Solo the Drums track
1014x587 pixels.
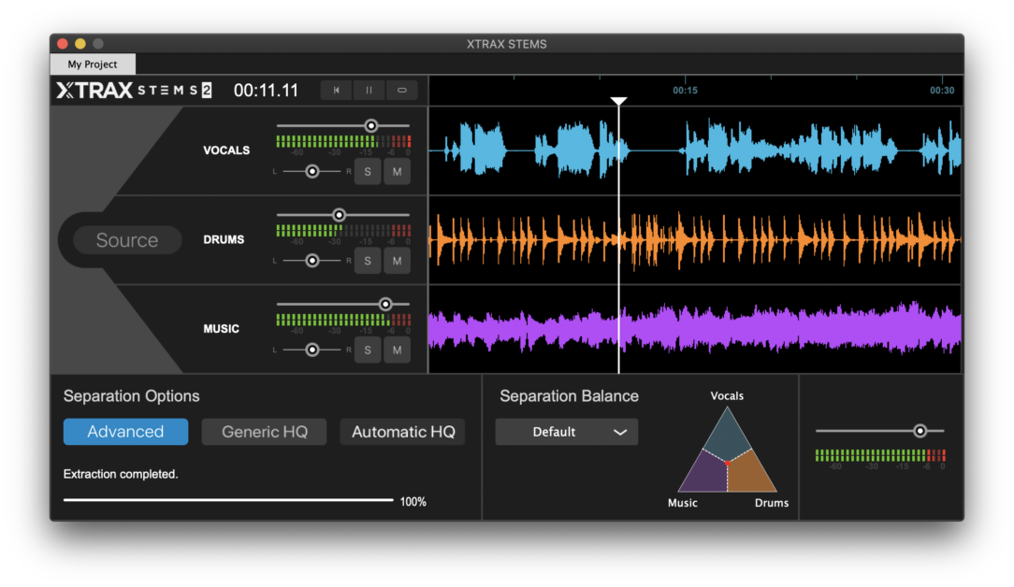[368, 261]
